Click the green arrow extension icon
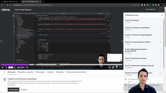The image size is (166, 93). tap(150, 5)
